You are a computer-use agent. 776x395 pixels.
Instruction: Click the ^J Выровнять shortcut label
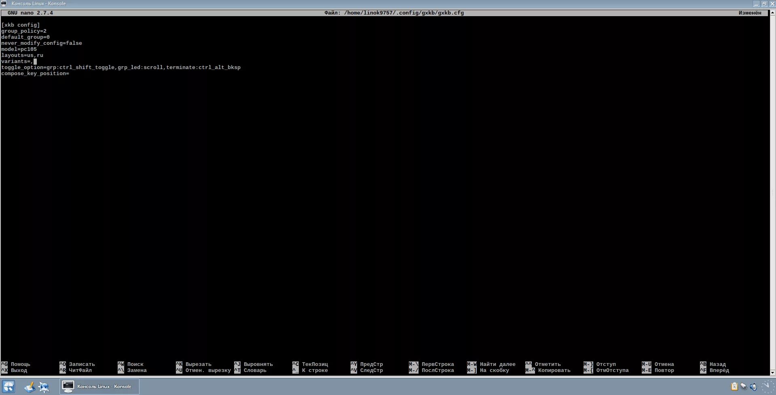coord(254,364)
